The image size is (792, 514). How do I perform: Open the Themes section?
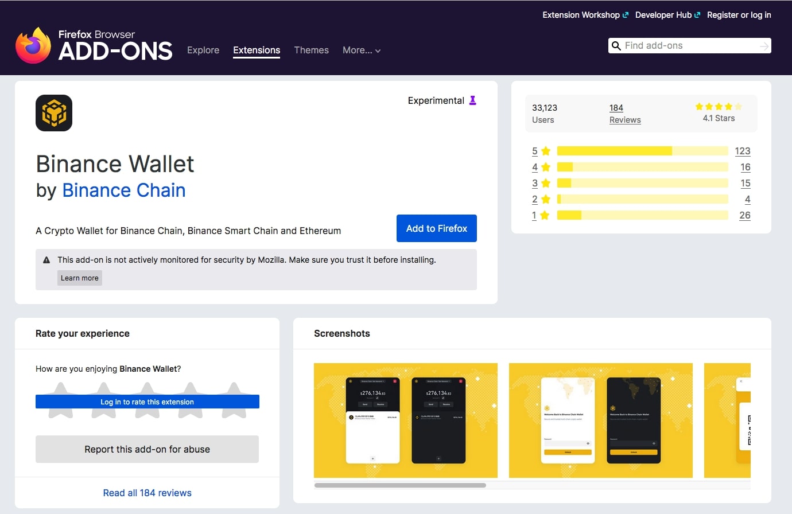[311, 50]
